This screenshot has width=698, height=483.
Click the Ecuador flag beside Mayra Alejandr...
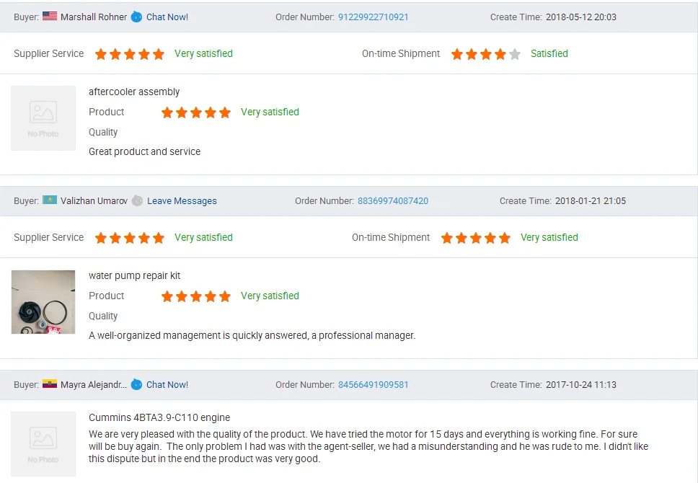[x=50, y=384]
